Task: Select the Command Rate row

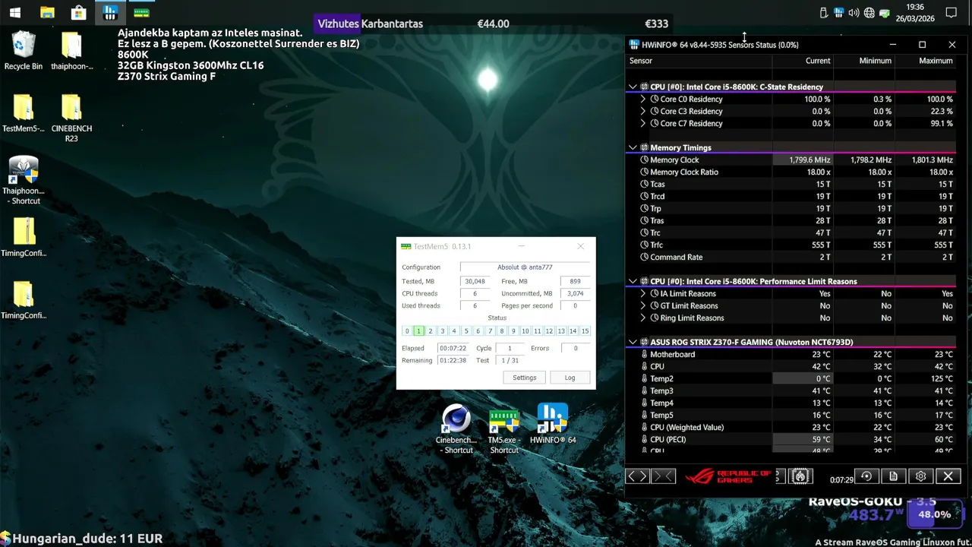Action: [x=791, y=257]
